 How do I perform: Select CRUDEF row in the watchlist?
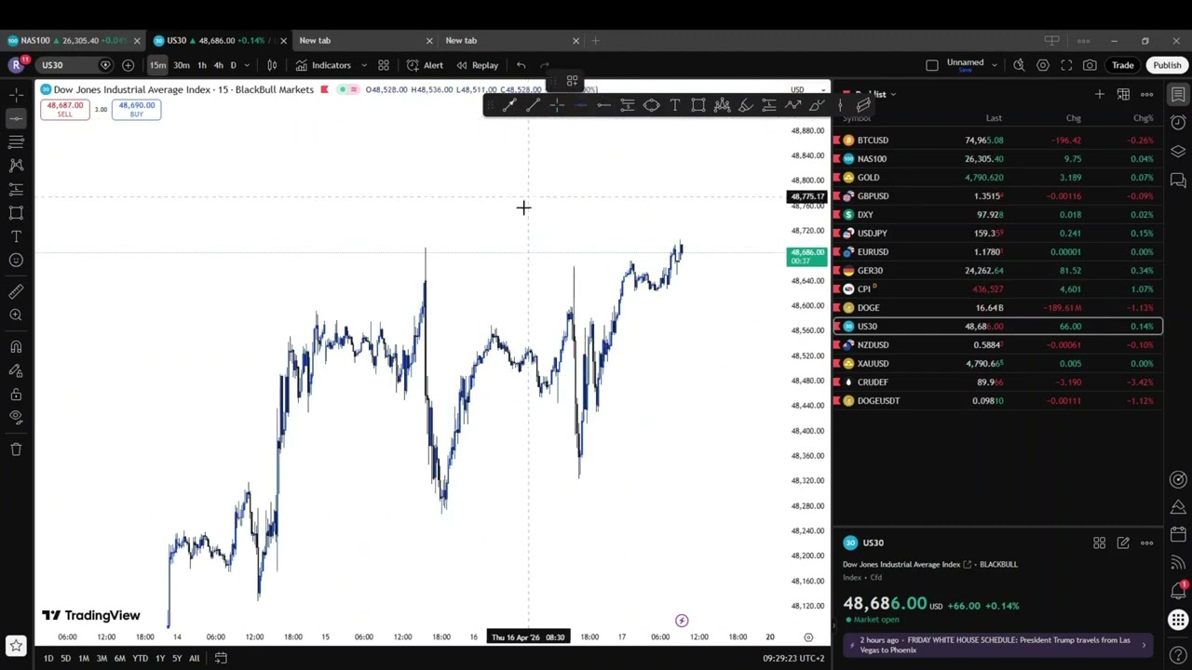(x=997, y=382)
